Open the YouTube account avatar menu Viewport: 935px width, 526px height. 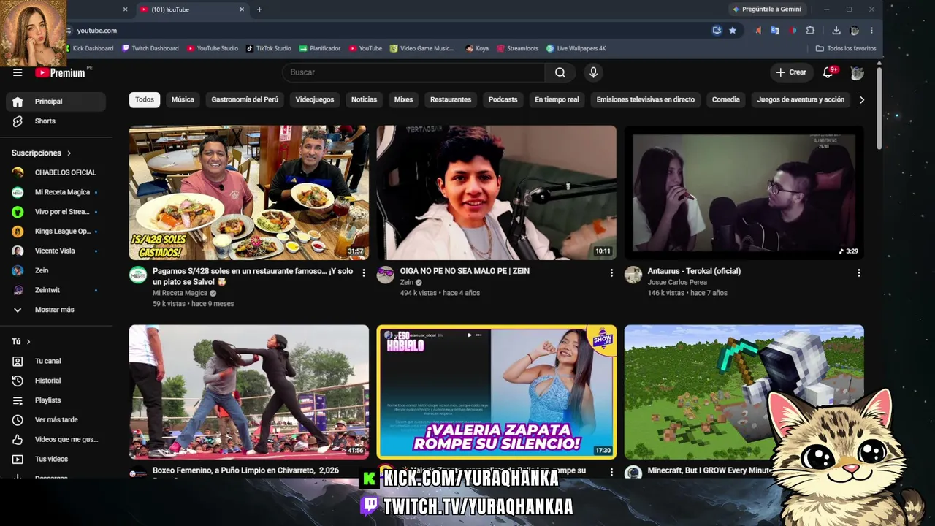[857, 72]
